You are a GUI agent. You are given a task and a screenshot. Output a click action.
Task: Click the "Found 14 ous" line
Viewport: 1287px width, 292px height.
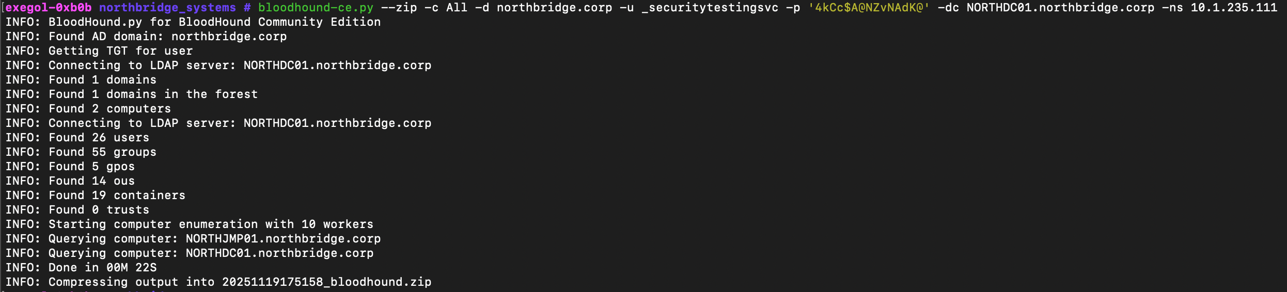pos(70,181)
